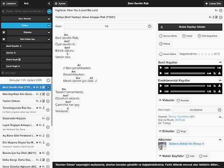Play second audio recording (4:48)

tap(161, 73)
